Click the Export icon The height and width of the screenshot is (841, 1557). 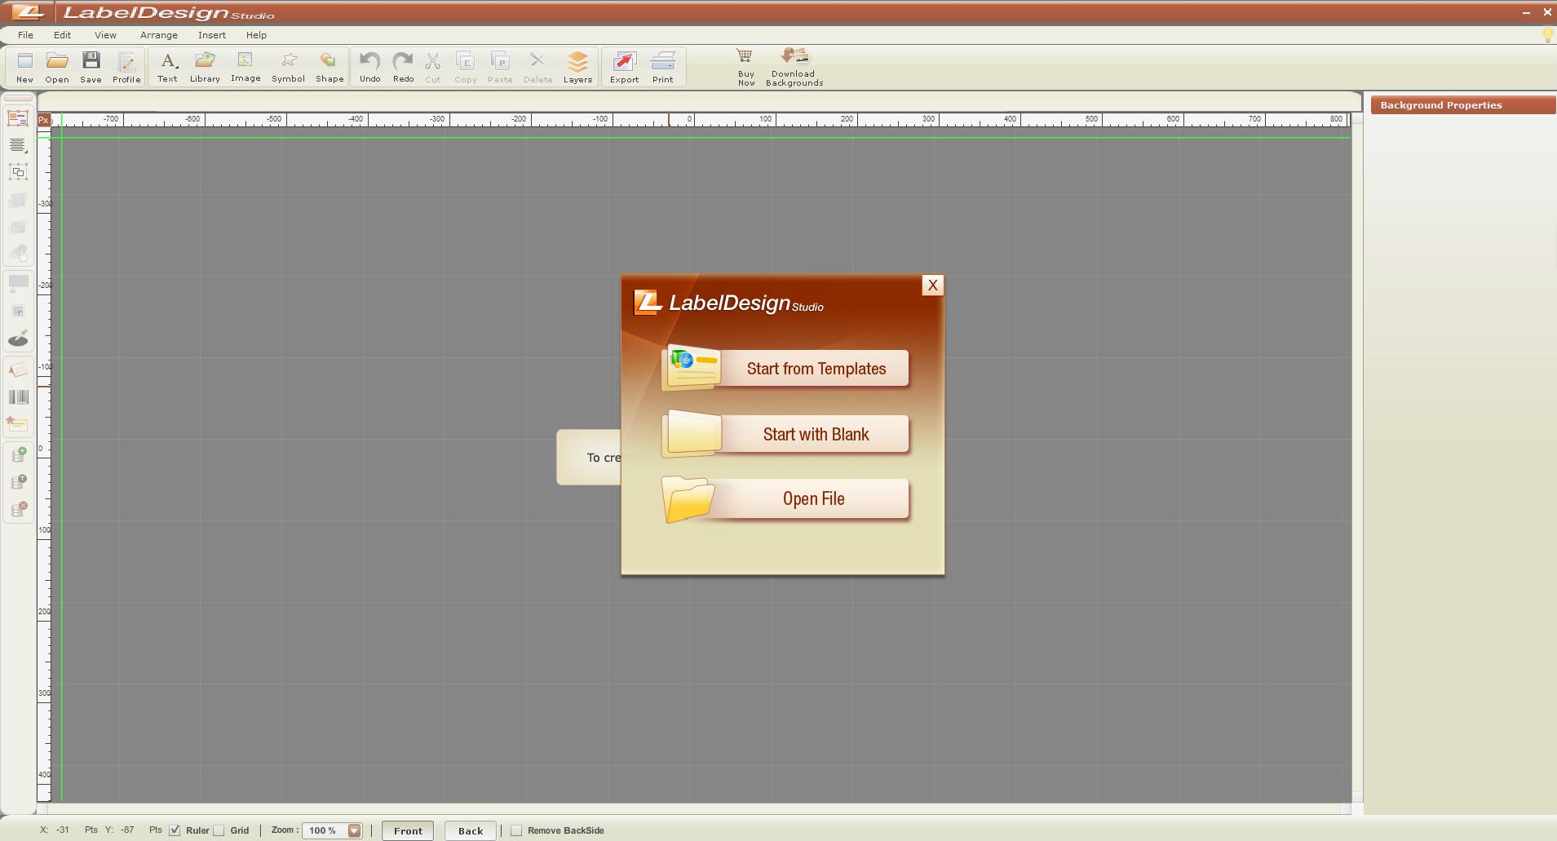624,67
